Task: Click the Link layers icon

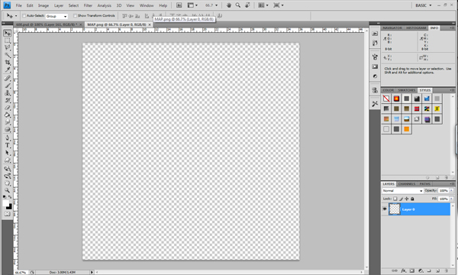Action: tap(395, 271)
